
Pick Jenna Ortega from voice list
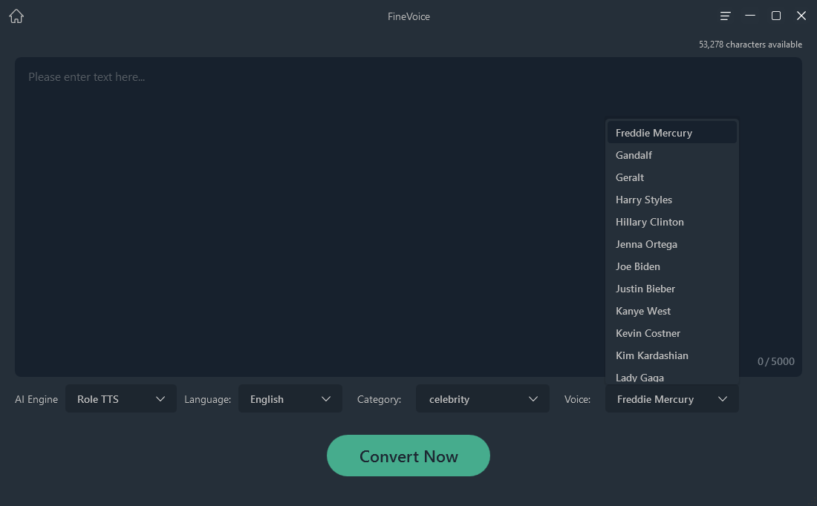click(671, 244)
